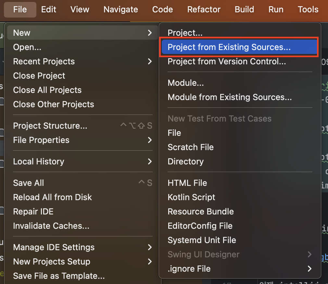
Task: Choose Save All from File menu
Action: (29, 183)
